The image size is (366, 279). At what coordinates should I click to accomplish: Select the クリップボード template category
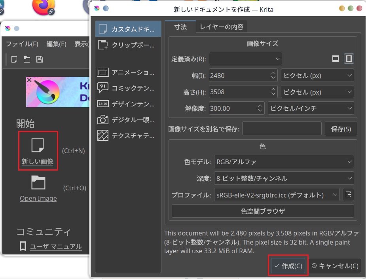(x=128, y=45)
